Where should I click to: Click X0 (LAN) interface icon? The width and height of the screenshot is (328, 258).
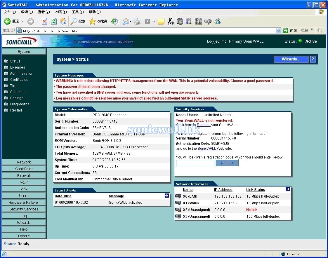coord(178,196)
